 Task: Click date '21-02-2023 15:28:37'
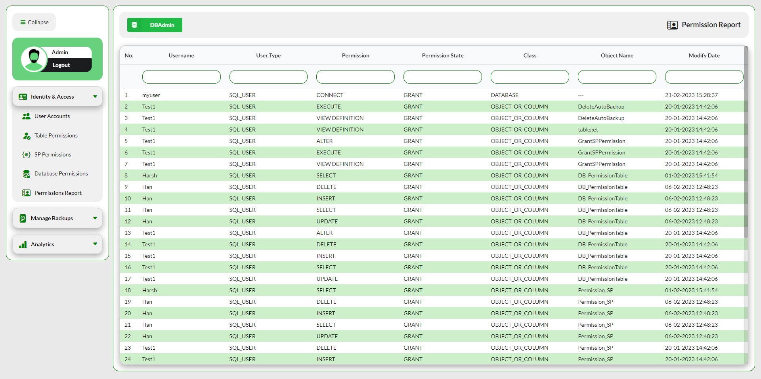pos(691,95)
